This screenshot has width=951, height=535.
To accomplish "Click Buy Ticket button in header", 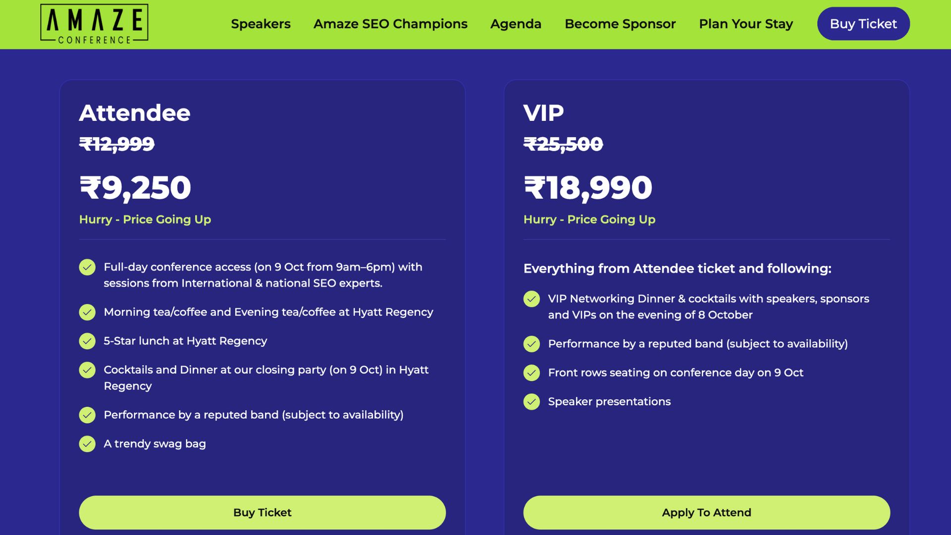I will 863,24.
